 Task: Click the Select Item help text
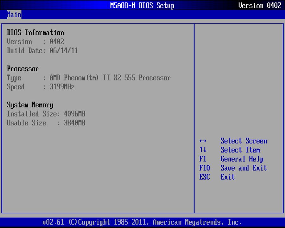pyautogui.click(x=240, y=150)
